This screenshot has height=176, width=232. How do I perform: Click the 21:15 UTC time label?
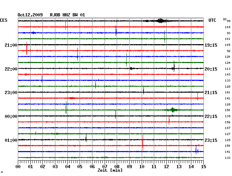click(211, 93)
